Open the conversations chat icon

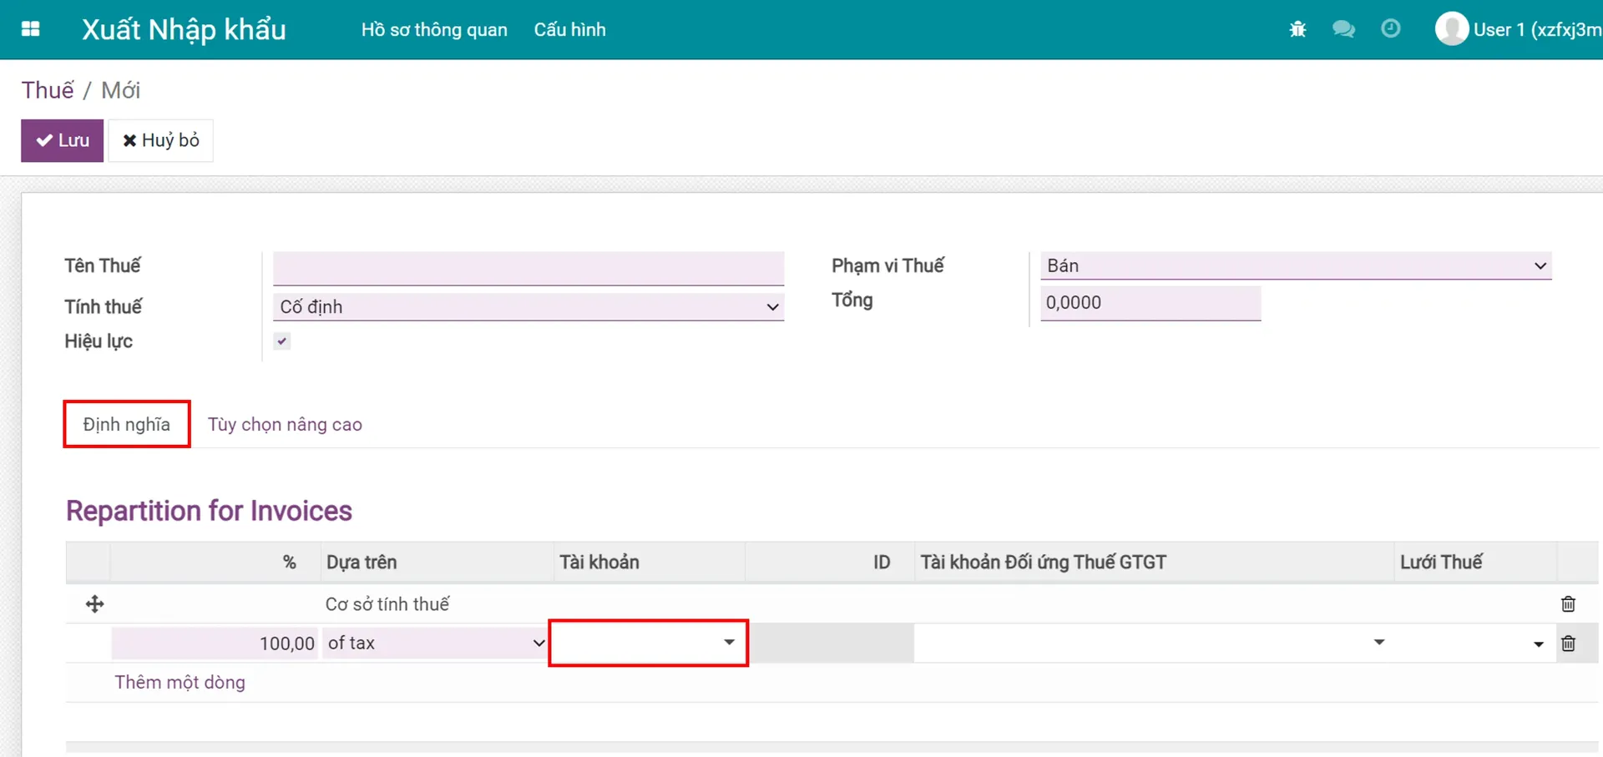point(1343,29)
